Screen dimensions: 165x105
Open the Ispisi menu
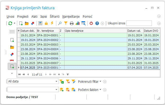coord(44,17)
